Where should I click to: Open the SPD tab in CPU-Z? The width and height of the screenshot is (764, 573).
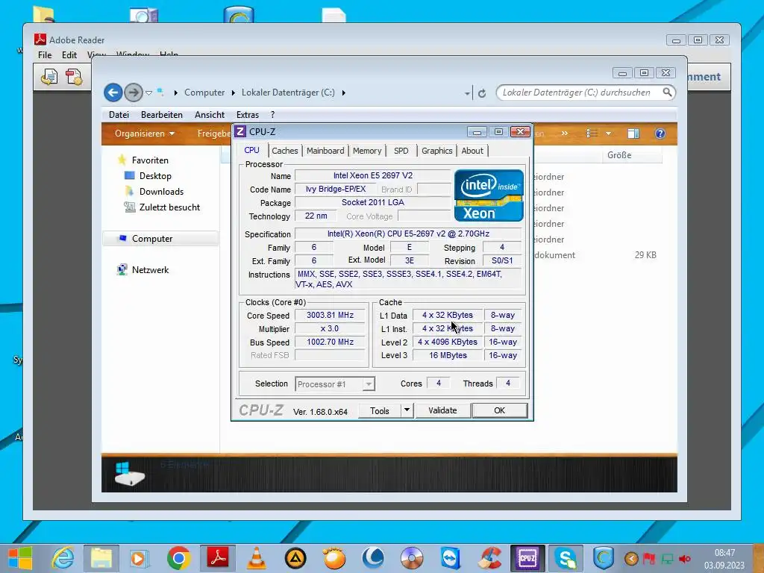[x=401, y=151]
